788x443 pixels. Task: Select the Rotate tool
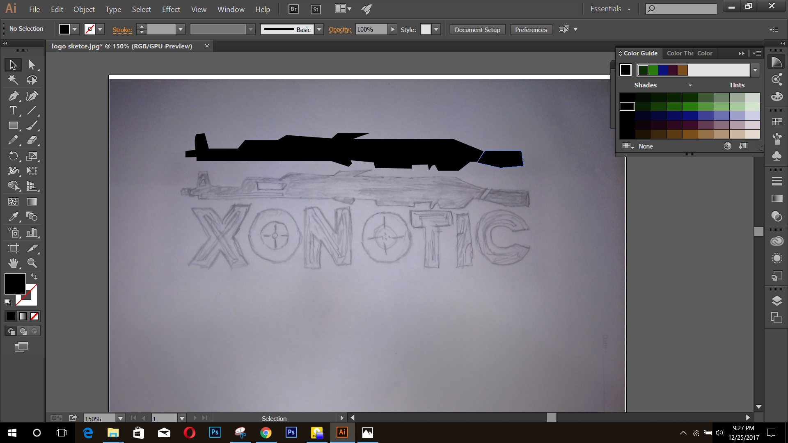(13, 156)
